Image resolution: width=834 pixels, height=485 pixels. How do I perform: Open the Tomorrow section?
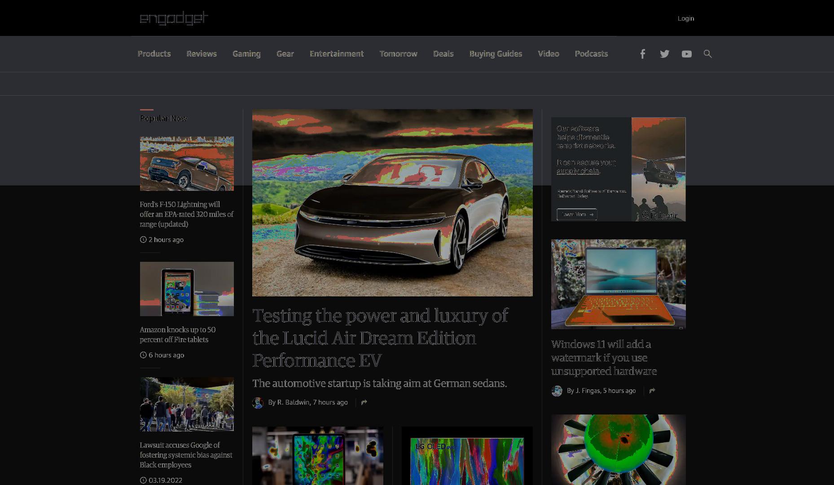[399, 54]
